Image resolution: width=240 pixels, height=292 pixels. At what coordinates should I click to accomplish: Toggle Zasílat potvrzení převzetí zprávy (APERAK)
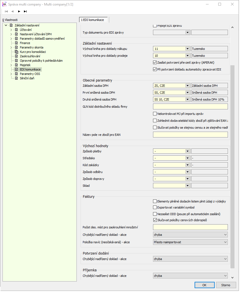tap(155, 62)
